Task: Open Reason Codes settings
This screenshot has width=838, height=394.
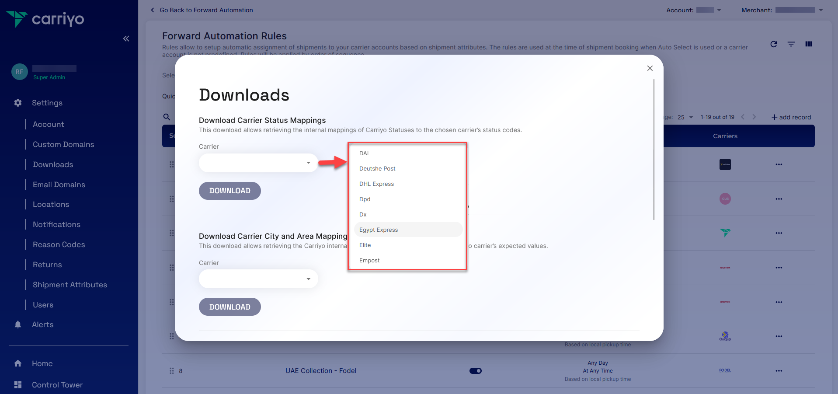Action: 59,244
